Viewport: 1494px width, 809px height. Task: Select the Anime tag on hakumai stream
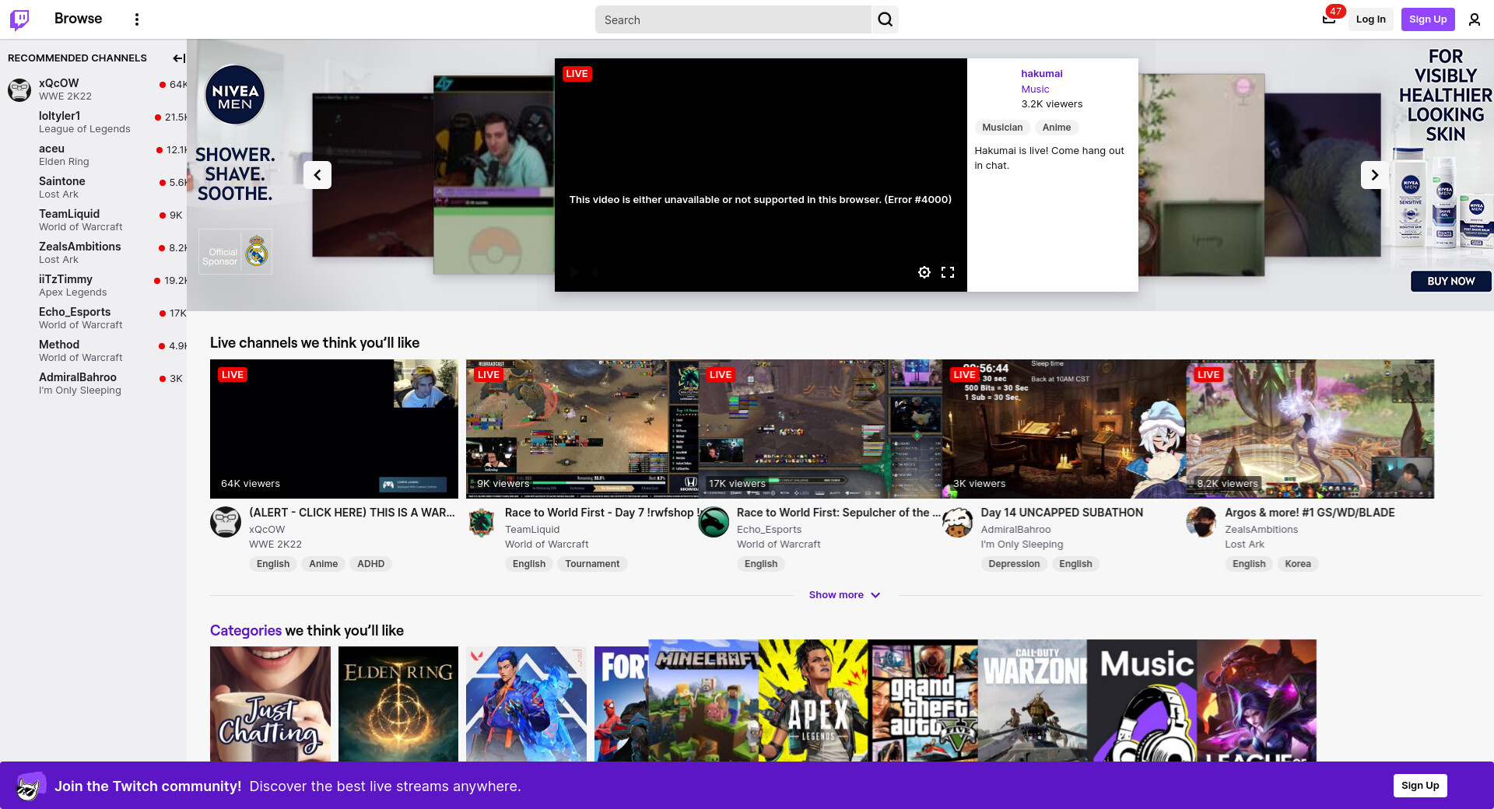tap(1056, 128)
